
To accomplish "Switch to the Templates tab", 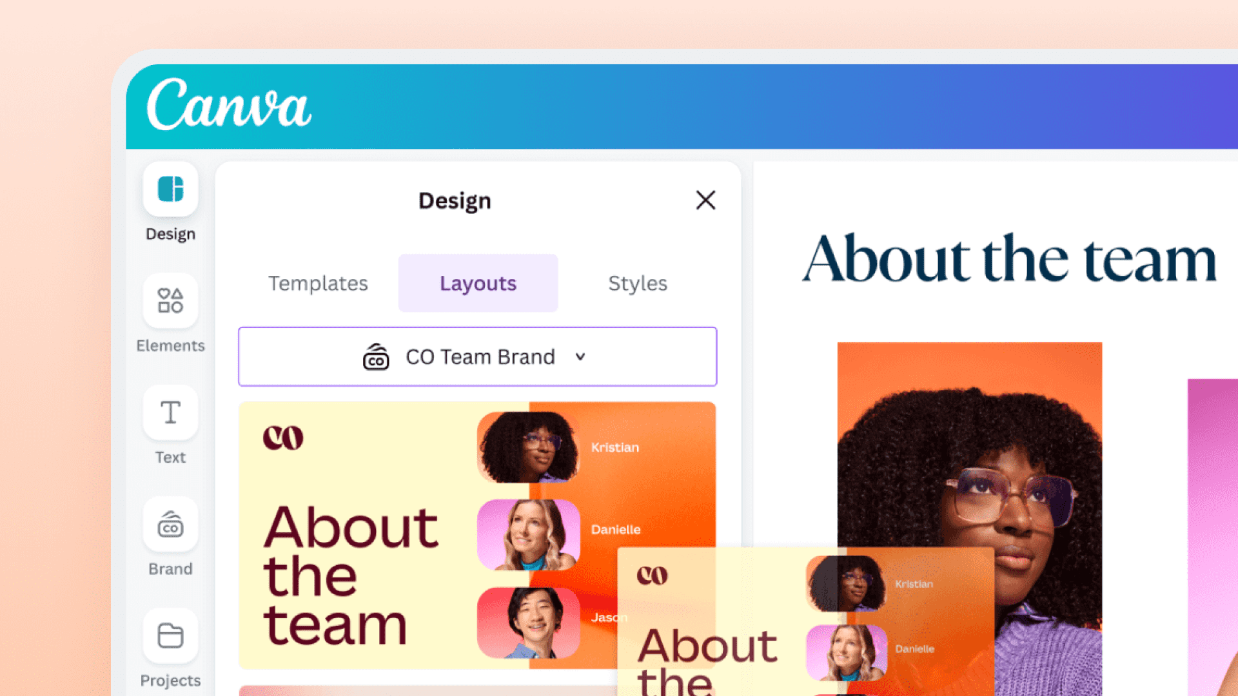I will [318, 283].
